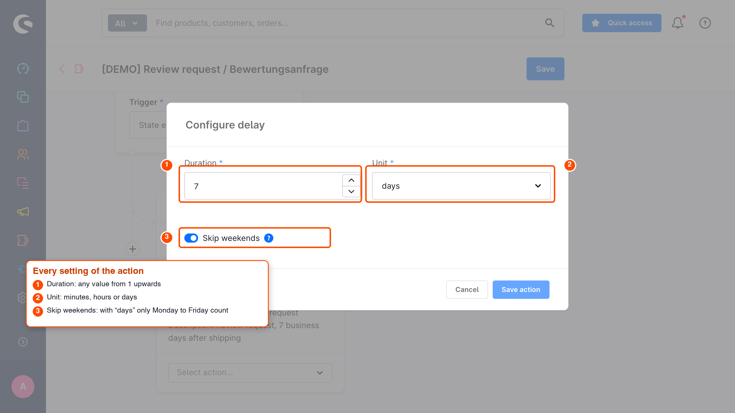Click the Save action button
Screen dimensions: 735x413
coord(521,290)
